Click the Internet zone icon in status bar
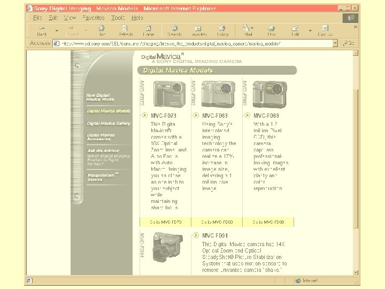The height and width of the screenshot is (289, 385). click(x=298, y=280)
